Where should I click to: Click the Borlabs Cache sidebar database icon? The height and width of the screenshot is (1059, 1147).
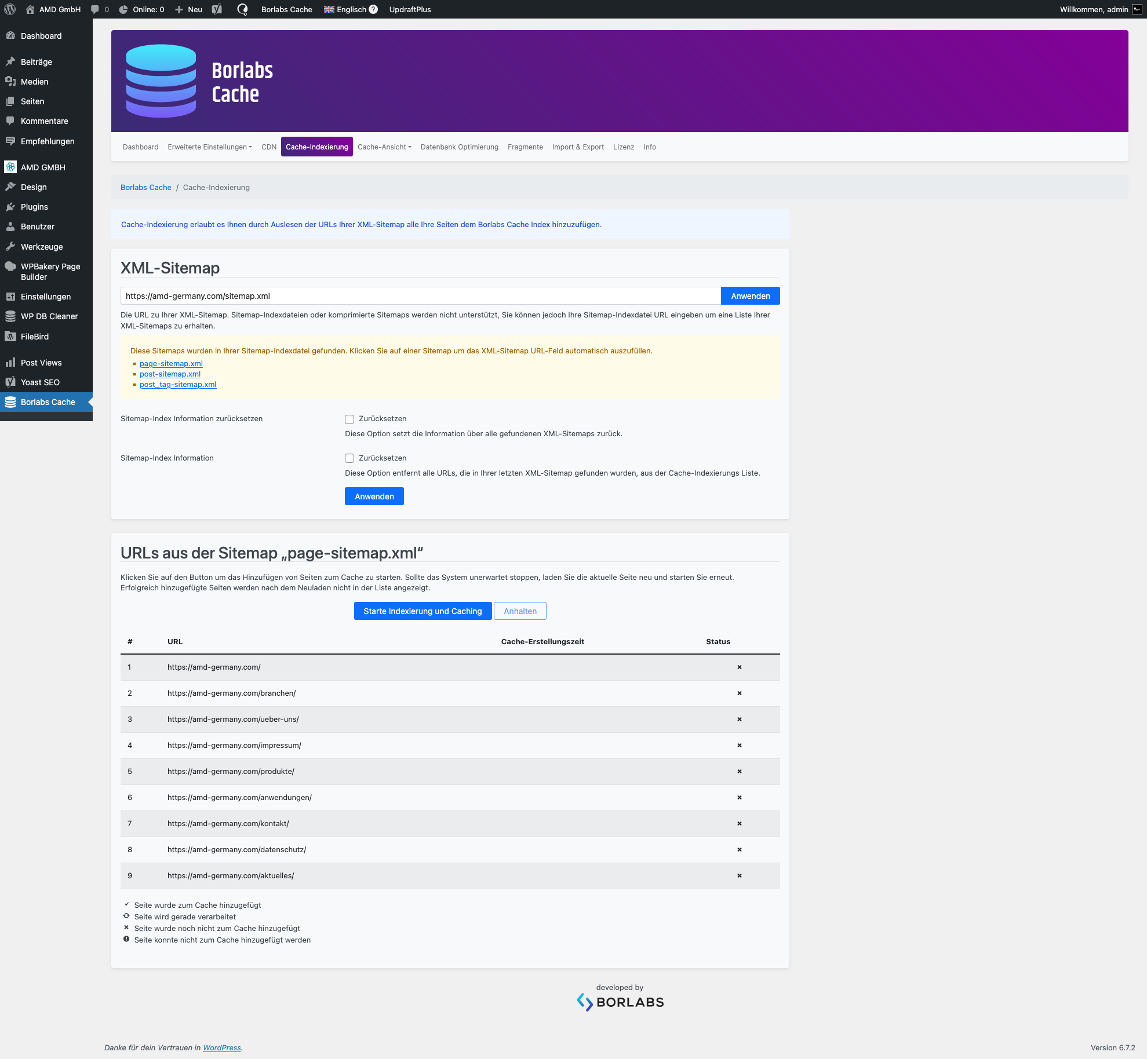tap(10, 402)
